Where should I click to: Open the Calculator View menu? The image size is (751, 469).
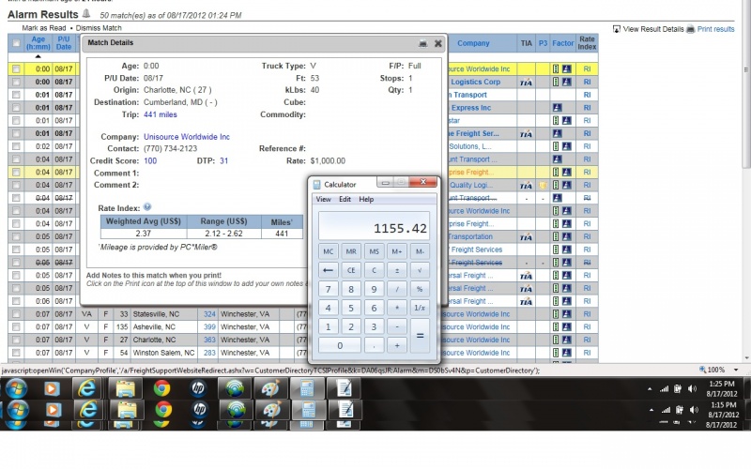(323, 199)
